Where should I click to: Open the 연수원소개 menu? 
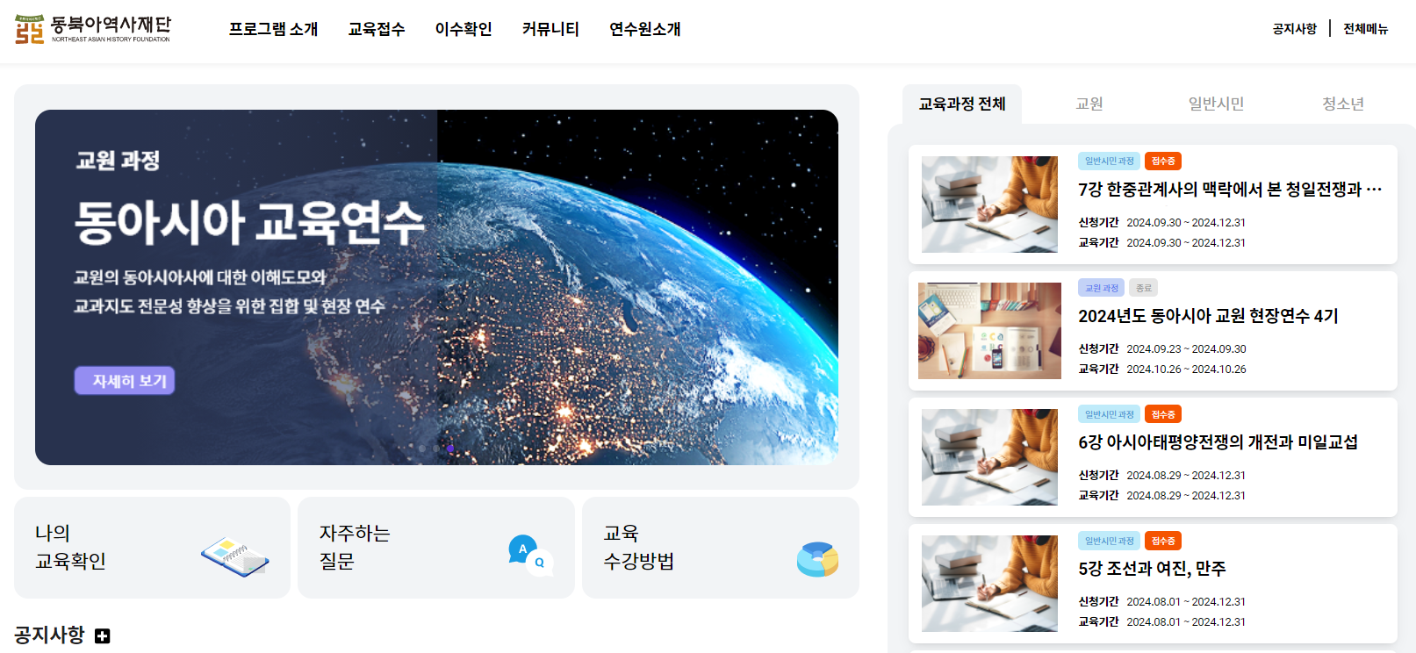point(645,29)
